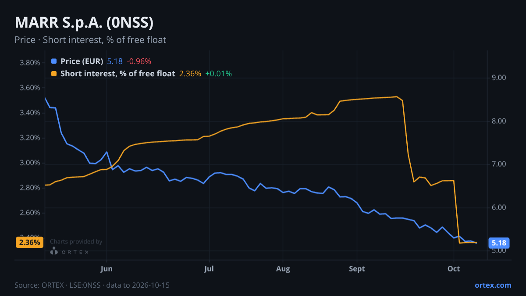Screen dimensions: 526x296
Task: Click the 5.18 price value in legend
Action: tap(115, 61)
